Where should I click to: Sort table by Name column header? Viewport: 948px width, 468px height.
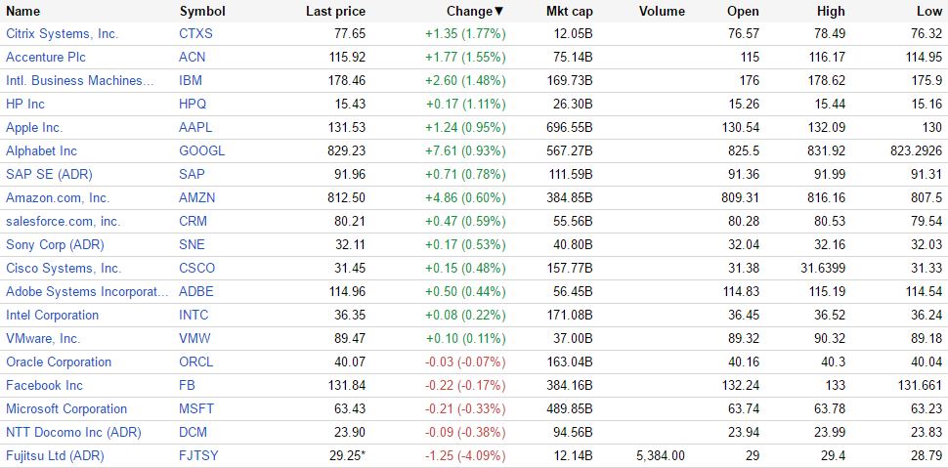point(23,12)
